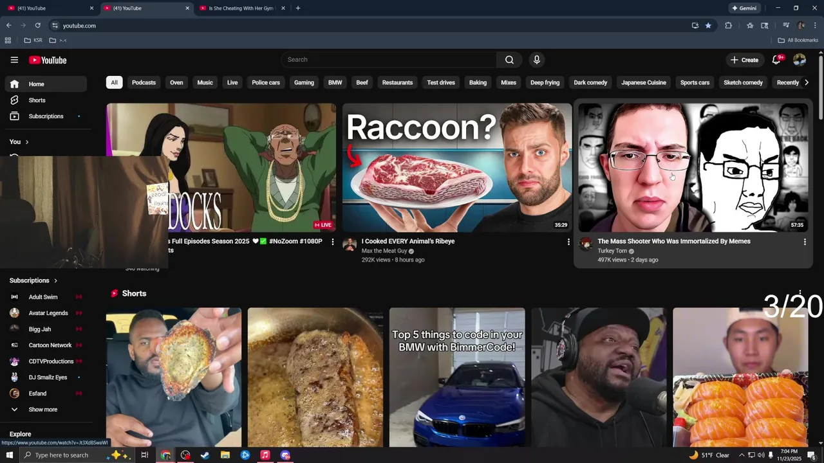
Task: Open the Max the Meat Guy channel link
Action: point(384,251)
